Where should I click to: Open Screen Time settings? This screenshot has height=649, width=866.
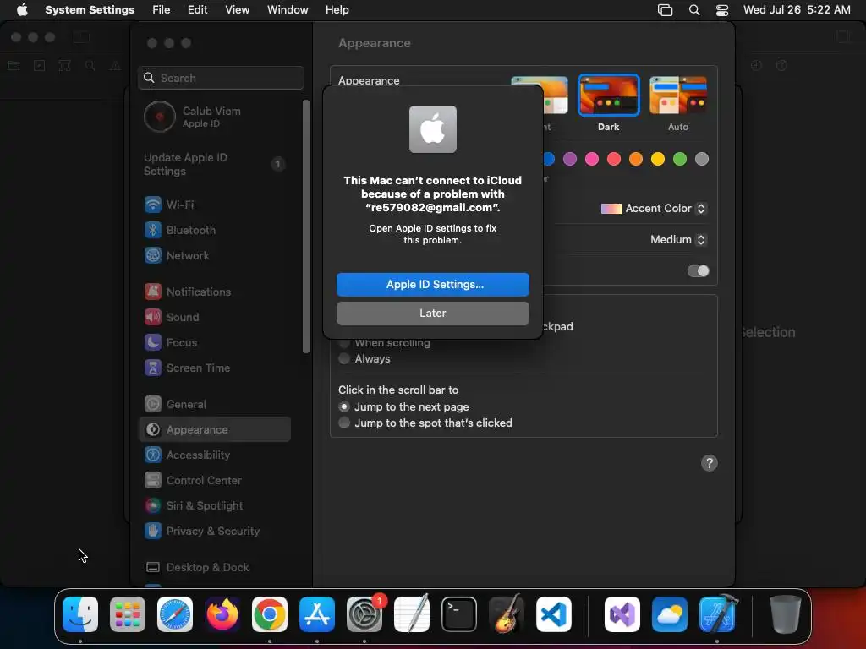187,368
